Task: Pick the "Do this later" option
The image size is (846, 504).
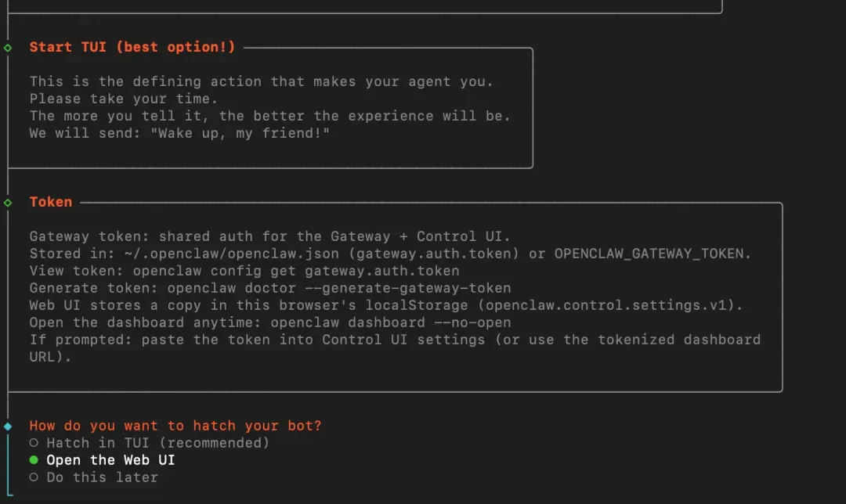Action: [x=102, y=477]
